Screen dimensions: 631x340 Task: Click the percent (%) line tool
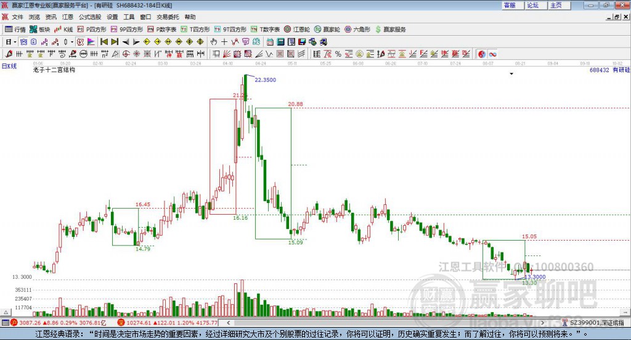[x=338, y=54]
